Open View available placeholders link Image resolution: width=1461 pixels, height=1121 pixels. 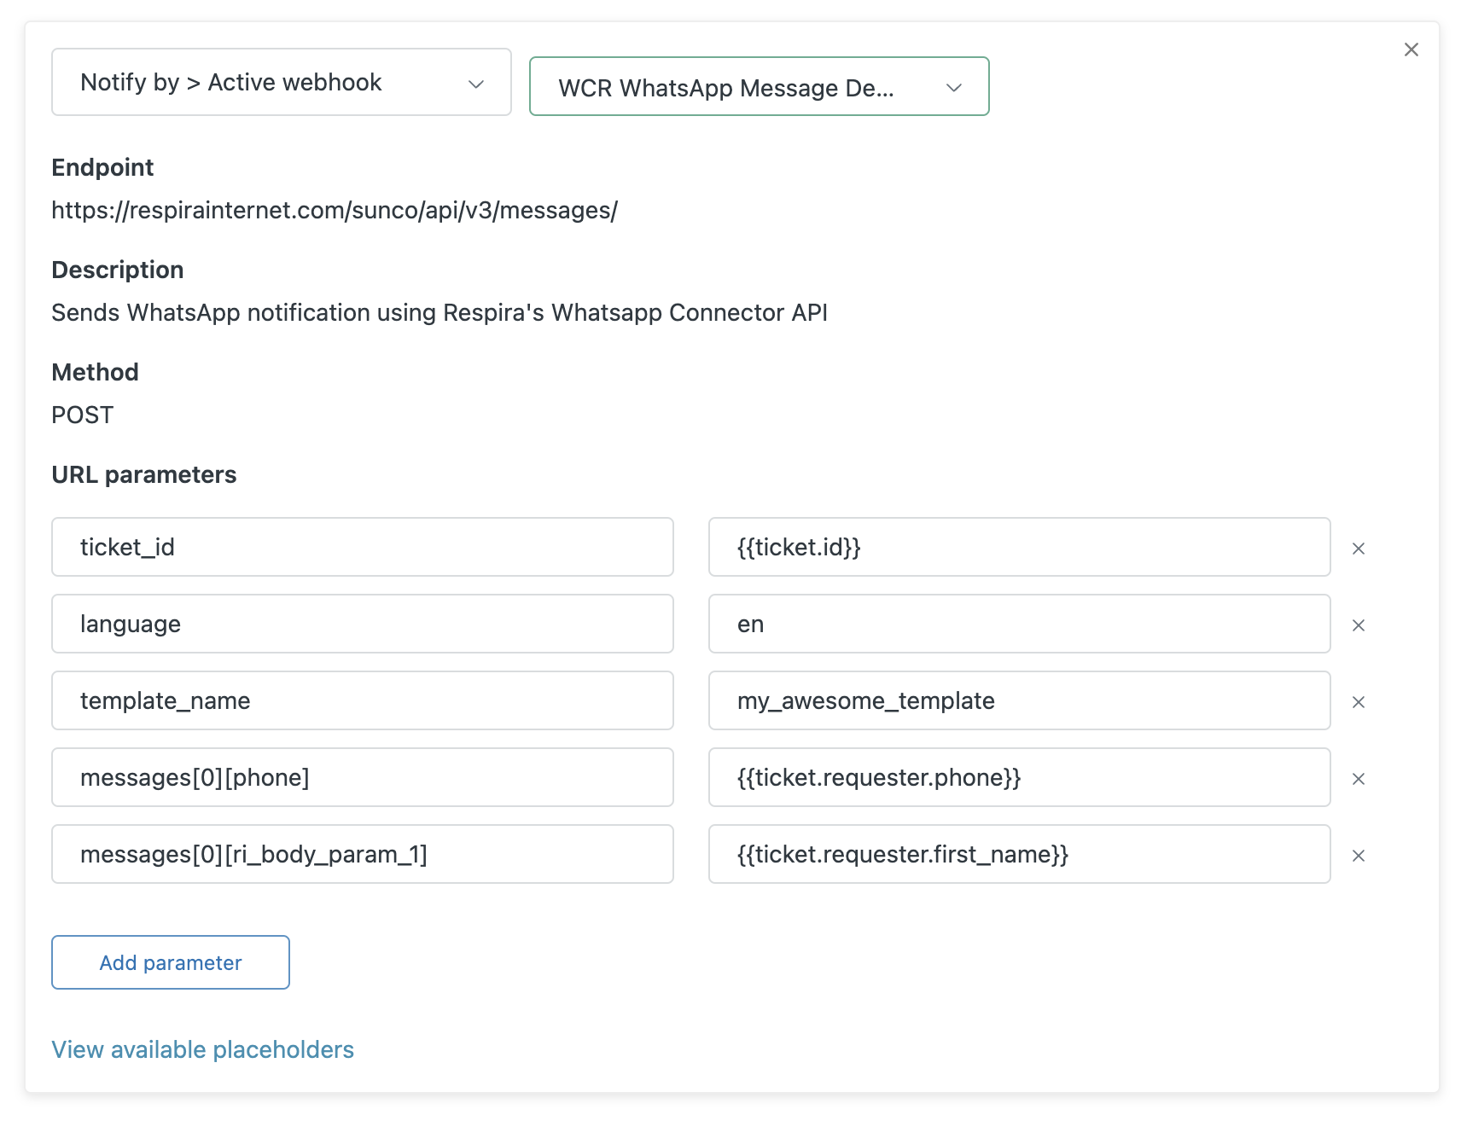pyautogui.click(x=202, y=1049)
